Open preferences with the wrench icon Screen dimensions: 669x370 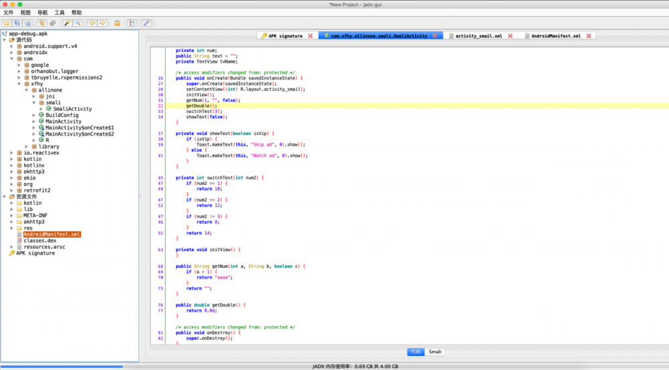tap(146, 23)
